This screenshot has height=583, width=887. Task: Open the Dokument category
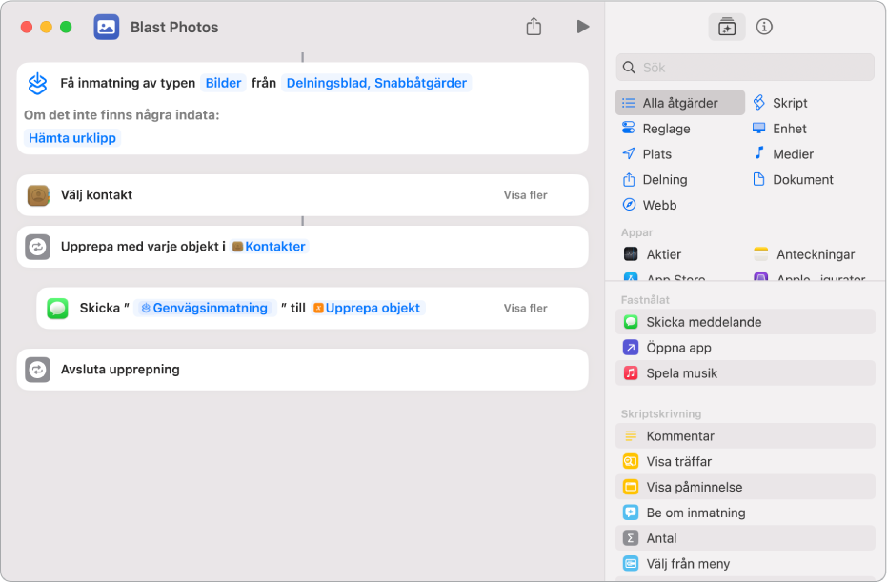[793, 180]
